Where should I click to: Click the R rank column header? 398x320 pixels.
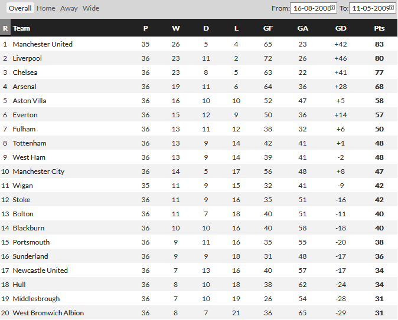(x=5, y=28)
